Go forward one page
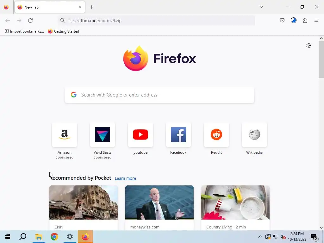This screenshot has width=324, height=243. click(19, 21)
